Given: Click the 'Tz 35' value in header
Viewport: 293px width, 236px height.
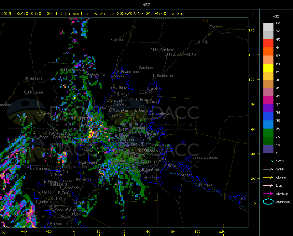Looking at the screenshot, I should tap(175, 14).
